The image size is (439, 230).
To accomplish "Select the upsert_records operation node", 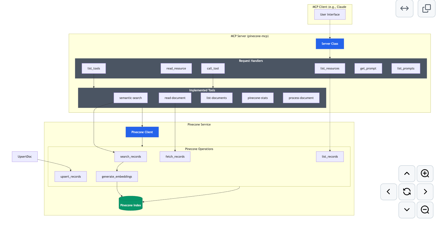I will tap(71, 177).
